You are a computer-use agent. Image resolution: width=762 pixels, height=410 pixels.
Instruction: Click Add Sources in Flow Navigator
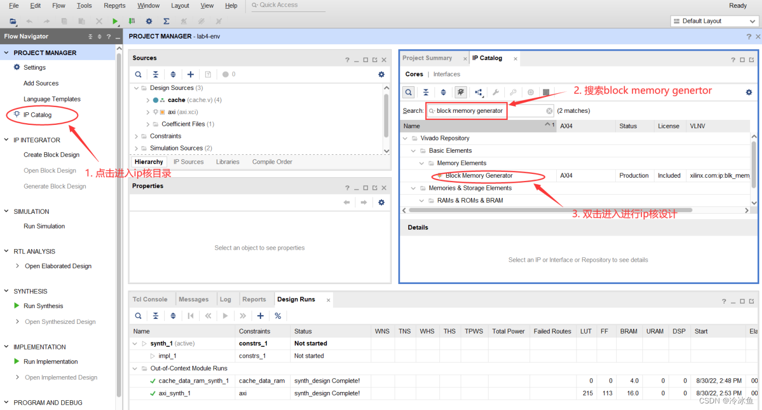click(x=41, y=83)
